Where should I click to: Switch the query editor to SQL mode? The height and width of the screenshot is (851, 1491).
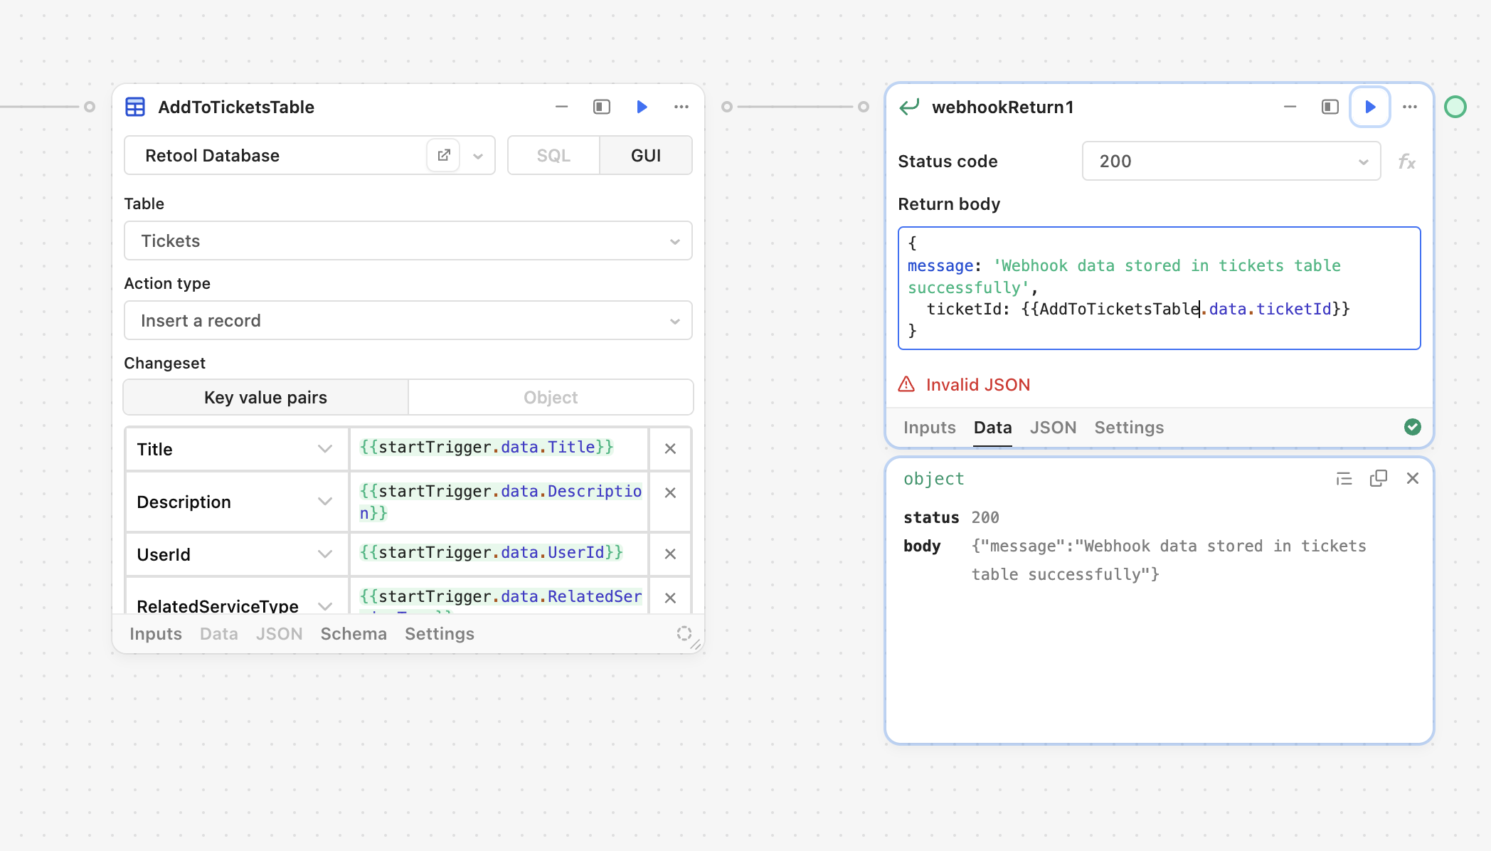[x=553, y=155]
